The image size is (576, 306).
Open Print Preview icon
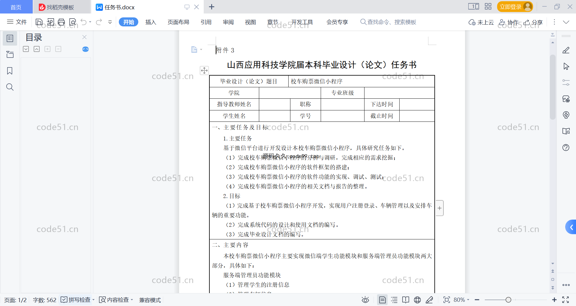tap(73, 22)
